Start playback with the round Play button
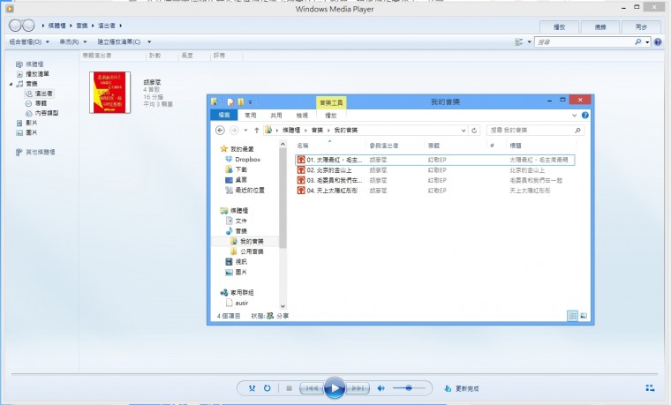 pyautogui.click(x=335, y=388)
